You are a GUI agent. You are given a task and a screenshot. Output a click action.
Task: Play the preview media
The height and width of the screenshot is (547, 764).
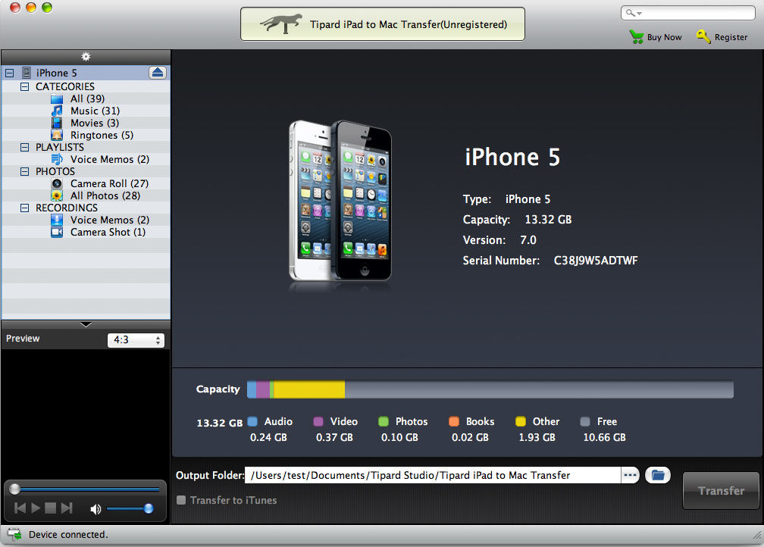tap(36, 508)
